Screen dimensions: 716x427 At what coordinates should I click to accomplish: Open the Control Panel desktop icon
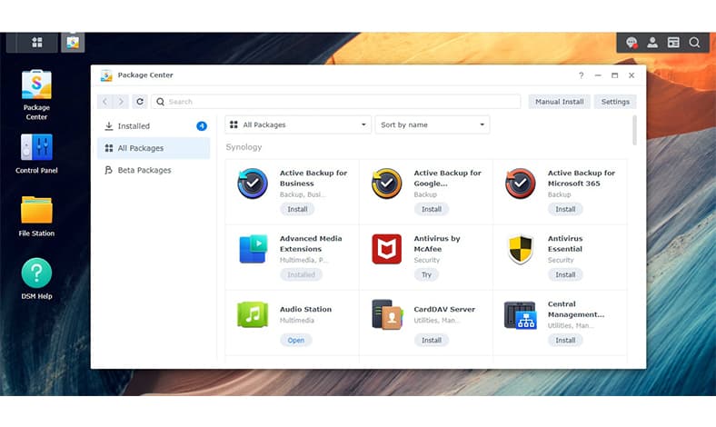pos(36,154)
